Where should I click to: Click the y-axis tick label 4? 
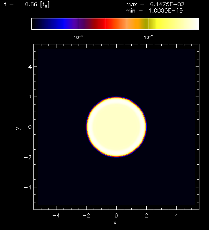[x=30, y=67]
